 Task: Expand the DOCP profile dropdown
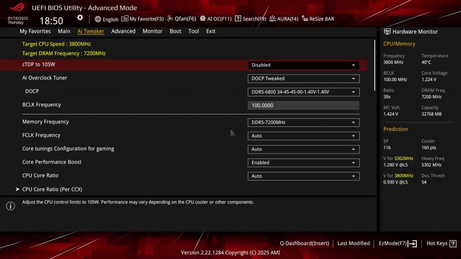(303, 92)
